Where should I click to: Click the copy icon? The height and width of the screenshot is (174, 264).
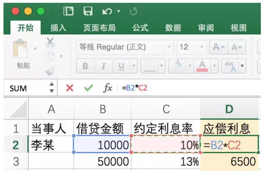pos(50,56)
